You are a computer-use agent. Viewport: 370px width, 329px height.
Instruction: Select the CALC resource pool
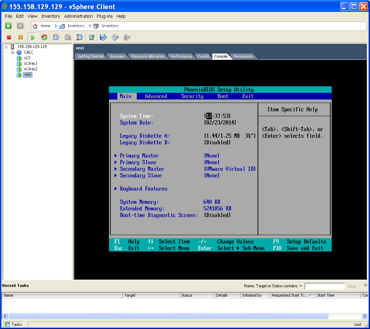tap(29, 53)
